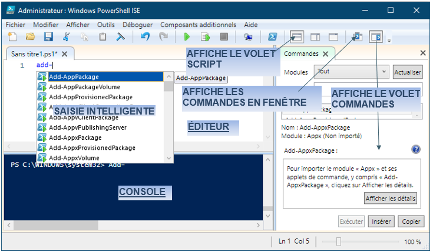Viewport: 433px width, 252px height.
Task: Toggle the Commands add-on pane icon
Action: click(376, 37)
